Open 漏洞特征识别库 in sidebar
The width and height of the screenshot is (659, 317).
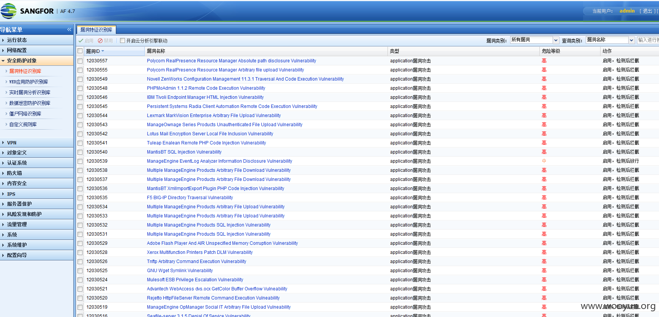coord(25,71)
